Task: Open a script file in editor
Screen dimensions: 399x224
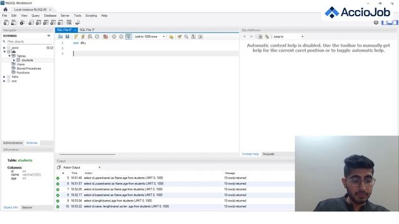Action: 60,37
